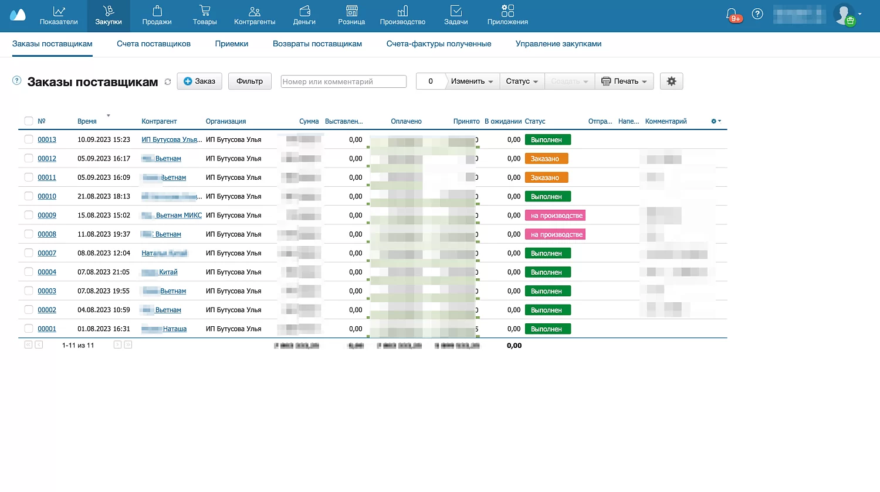
Task: Open the order 00001 link
Action: pos(47,329)
